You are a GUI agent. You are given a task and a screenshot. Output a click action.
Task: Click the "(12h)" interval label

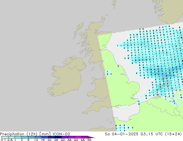32,134
